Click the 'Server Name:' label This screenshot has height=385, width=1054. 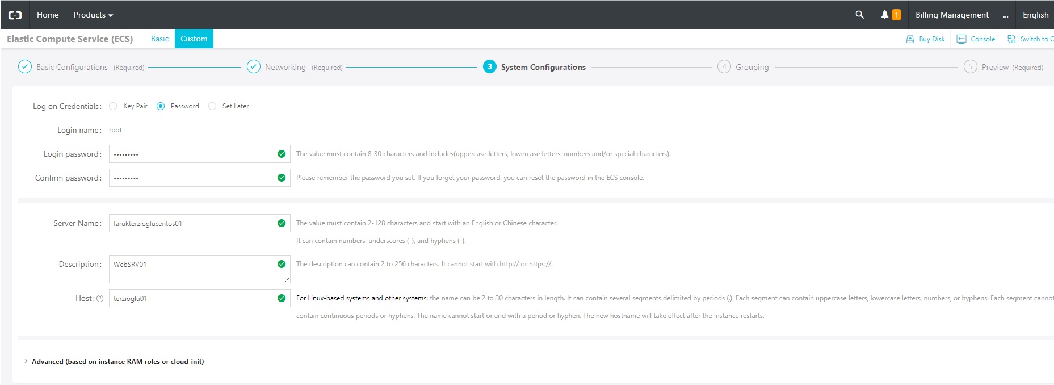coord(78,223)
